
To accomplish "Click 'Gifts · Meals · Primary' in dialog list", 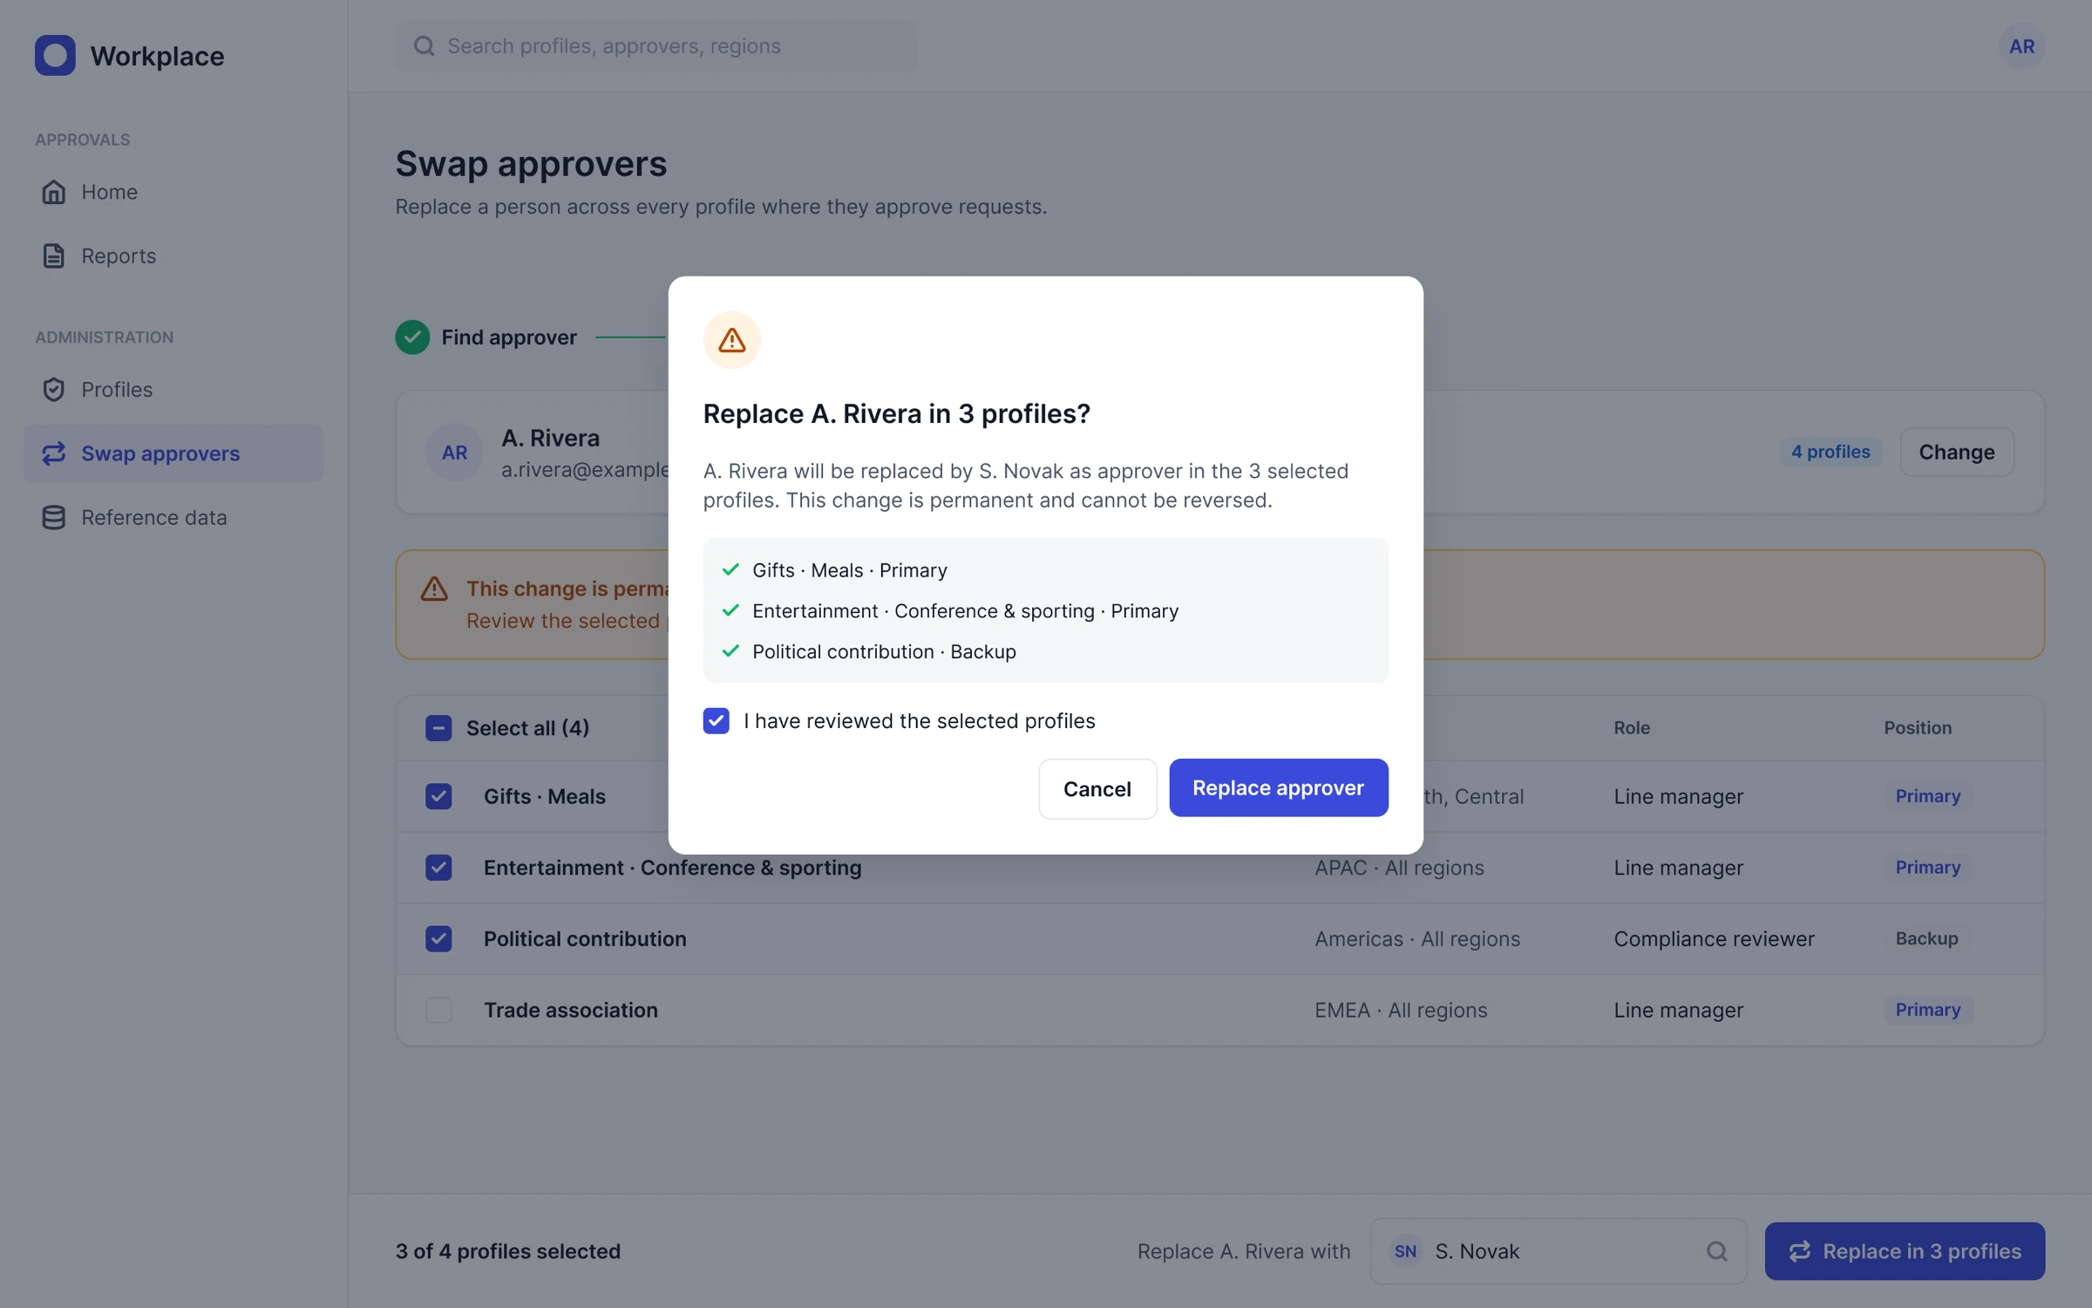I will tap(850, 570).
